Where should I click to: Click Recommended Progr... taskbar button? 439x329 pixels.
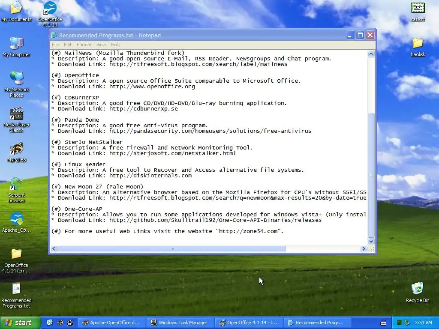(318, 323)
